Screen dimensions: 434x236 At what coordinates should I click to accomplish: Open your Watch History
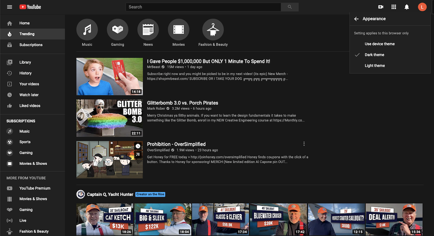coord(25,73)
